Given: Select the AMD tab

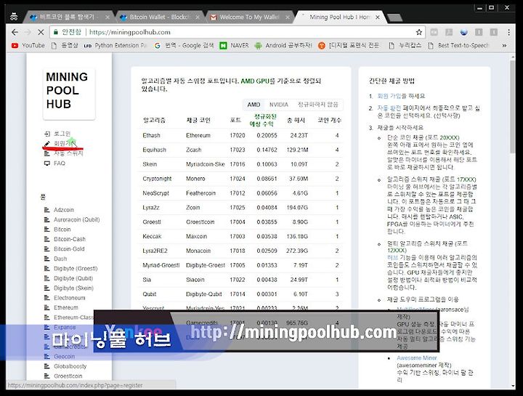Looking at the screenshot, I should point(254,105).
